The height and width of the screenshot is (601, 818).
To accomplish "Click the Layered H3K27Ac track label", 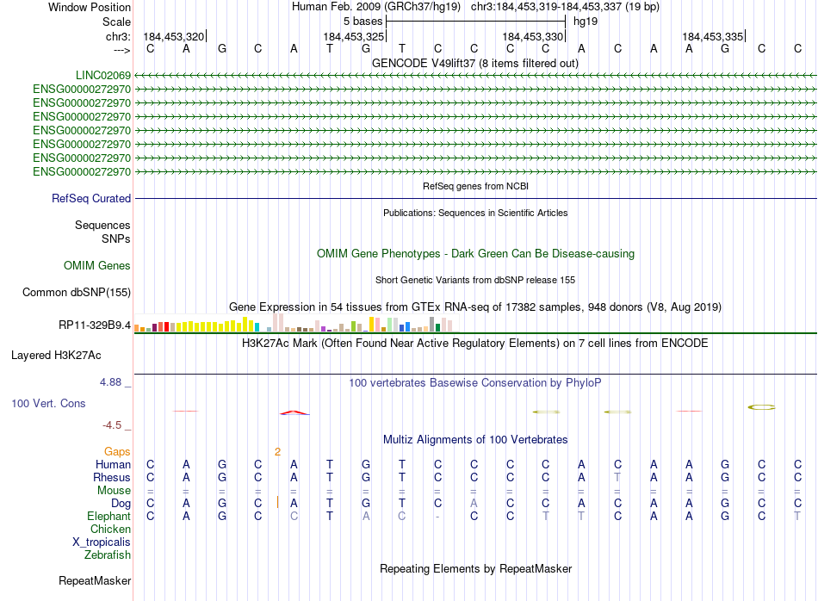I will click(x=56, y=356).
